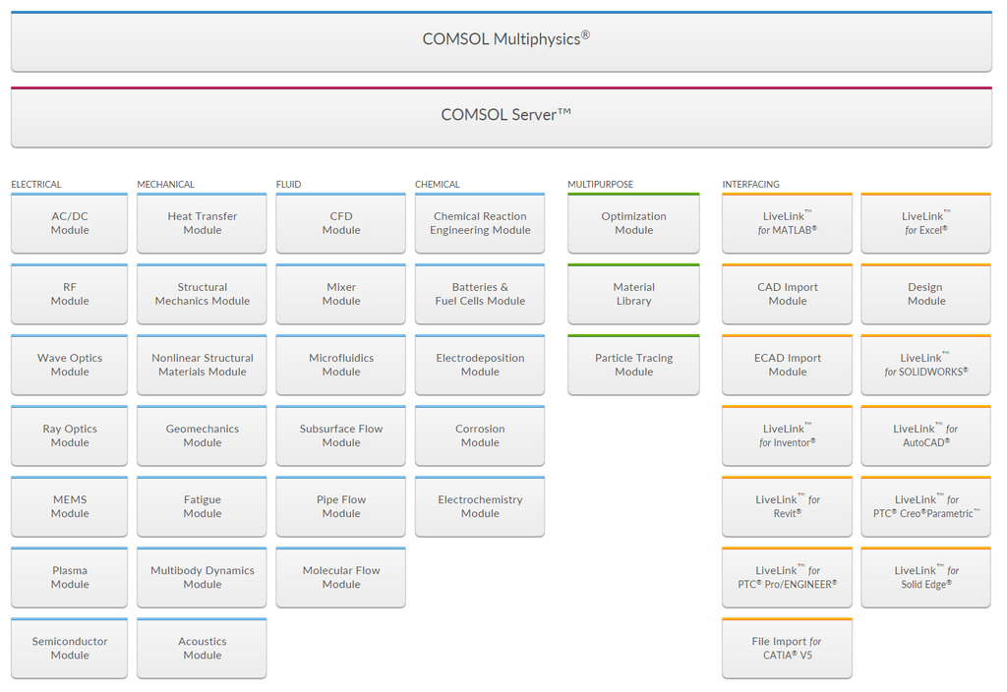Open the CFD Module tile
Image resolution: width=1007 pixels, height=692 pixels.
click(341, 223)
